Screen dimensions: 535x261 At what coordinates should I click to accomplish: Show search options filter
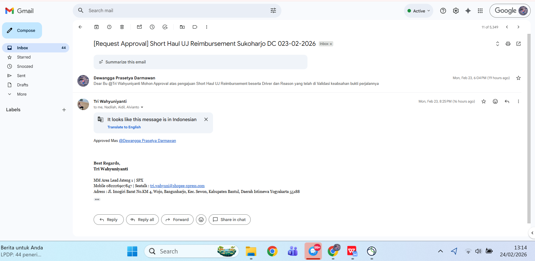(273, 10)
